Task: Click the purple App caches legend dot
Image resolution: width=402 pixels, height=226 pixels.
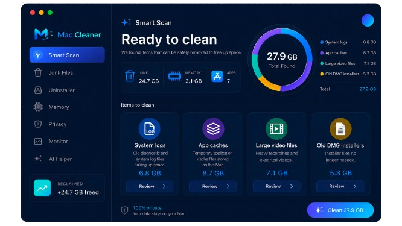Action: point(322,53)
